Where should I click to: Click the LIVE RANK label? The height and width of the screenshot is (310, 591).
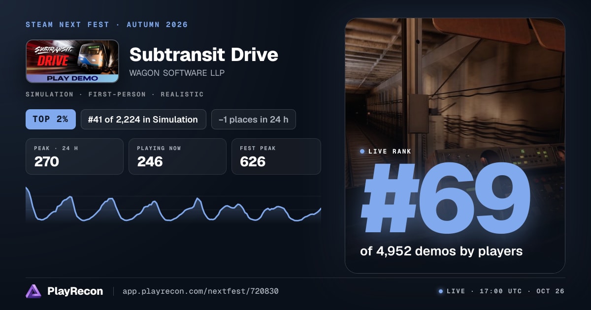tap(390, 152)
